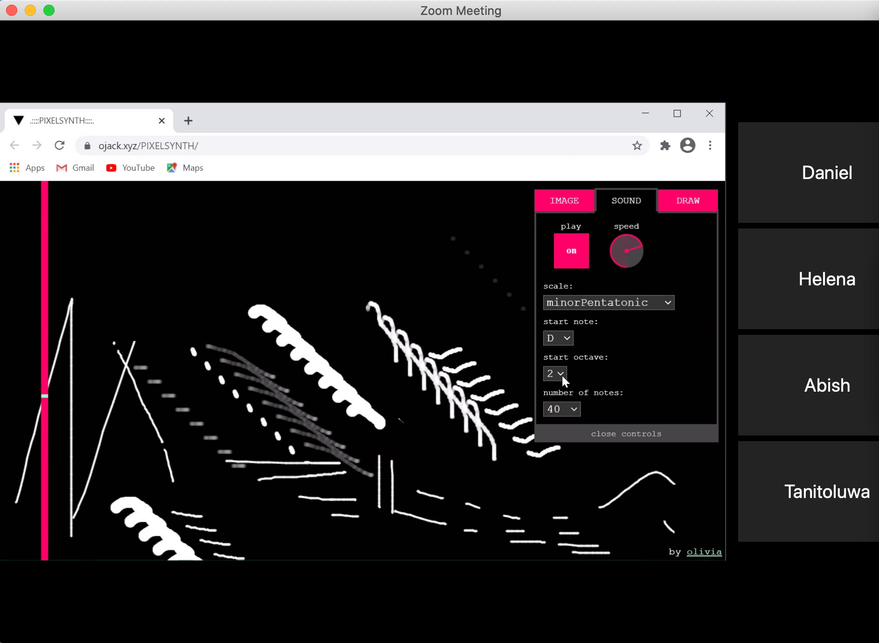
Task: Click the close controls button
Action: [x=626, y=434]
